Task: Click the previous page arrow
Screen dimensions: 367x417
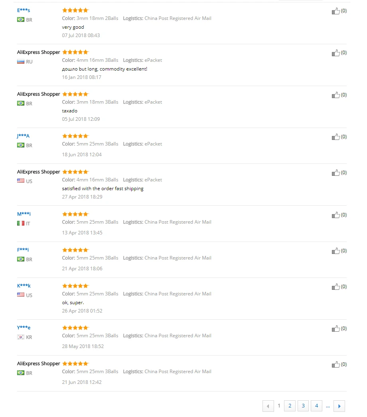Action: click(268, 406)
